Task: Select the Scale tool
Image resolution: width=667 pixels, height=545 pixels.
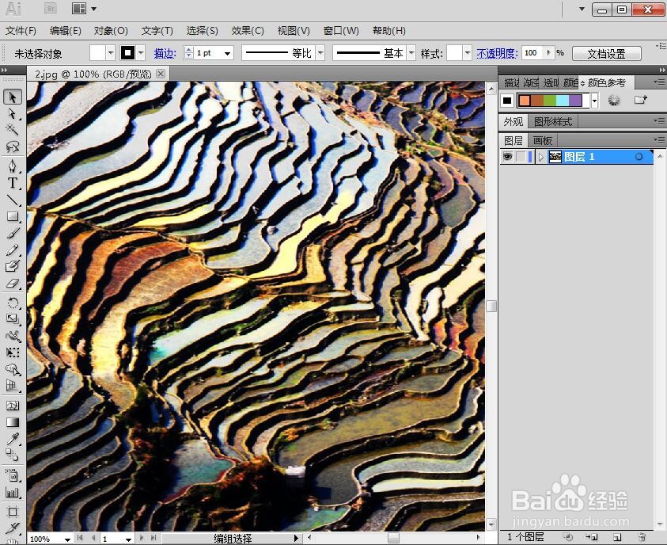Action: point(13,319)
